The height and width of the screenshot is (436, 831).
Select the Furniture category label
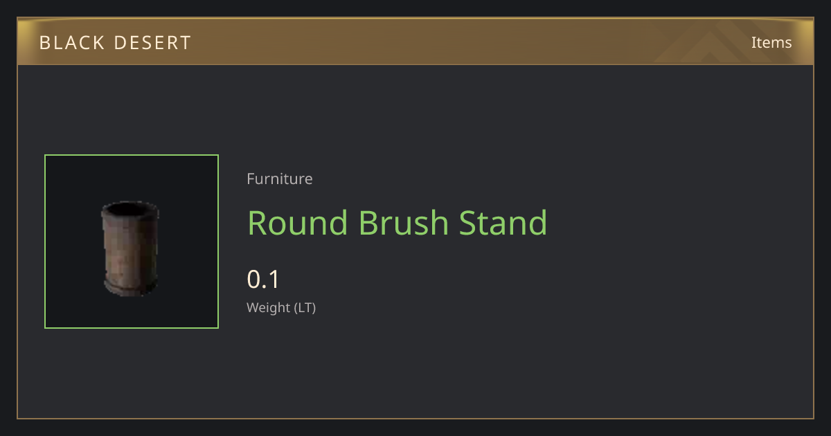(x=280, y=179)
